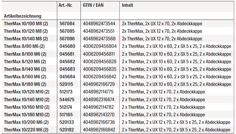Select the row name TherMax 10/140 M8 (2)

pyautogui.click(x=26, y=39)
